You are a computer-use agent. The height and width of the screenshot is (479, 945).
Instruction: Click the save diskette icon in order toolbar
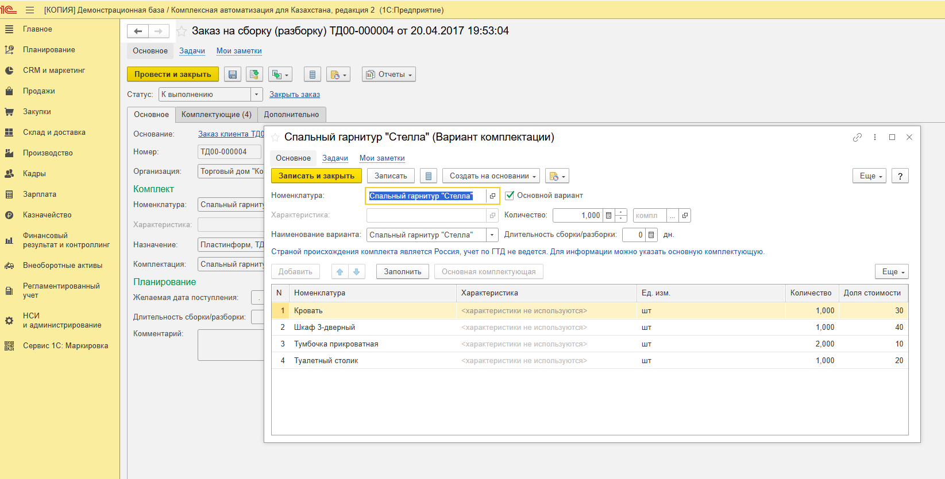[233, 75]
